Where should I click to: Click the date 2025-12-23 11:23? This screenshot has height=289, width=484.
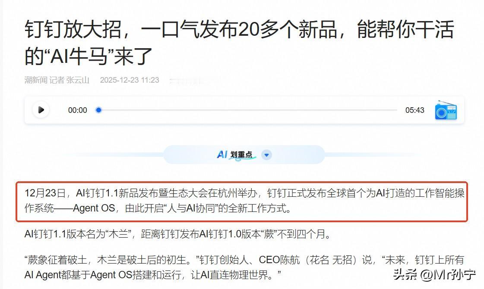[x=130, y=81]
